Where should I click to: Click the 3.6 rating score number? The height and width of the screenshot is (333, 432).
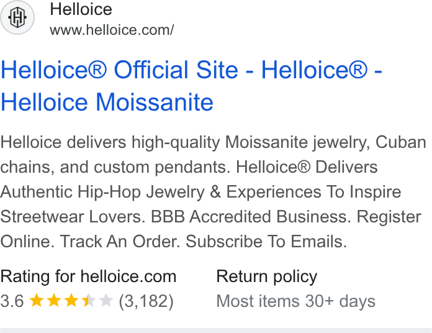click(x=12, y=301)
